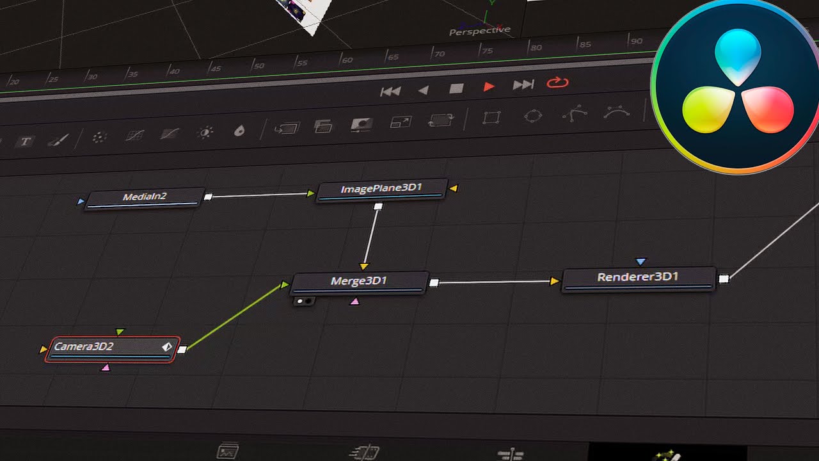The height and width of the screenshot is (461, 819).
Task: Add a Matte Control node from toolbar
Action: coord(362,124)
